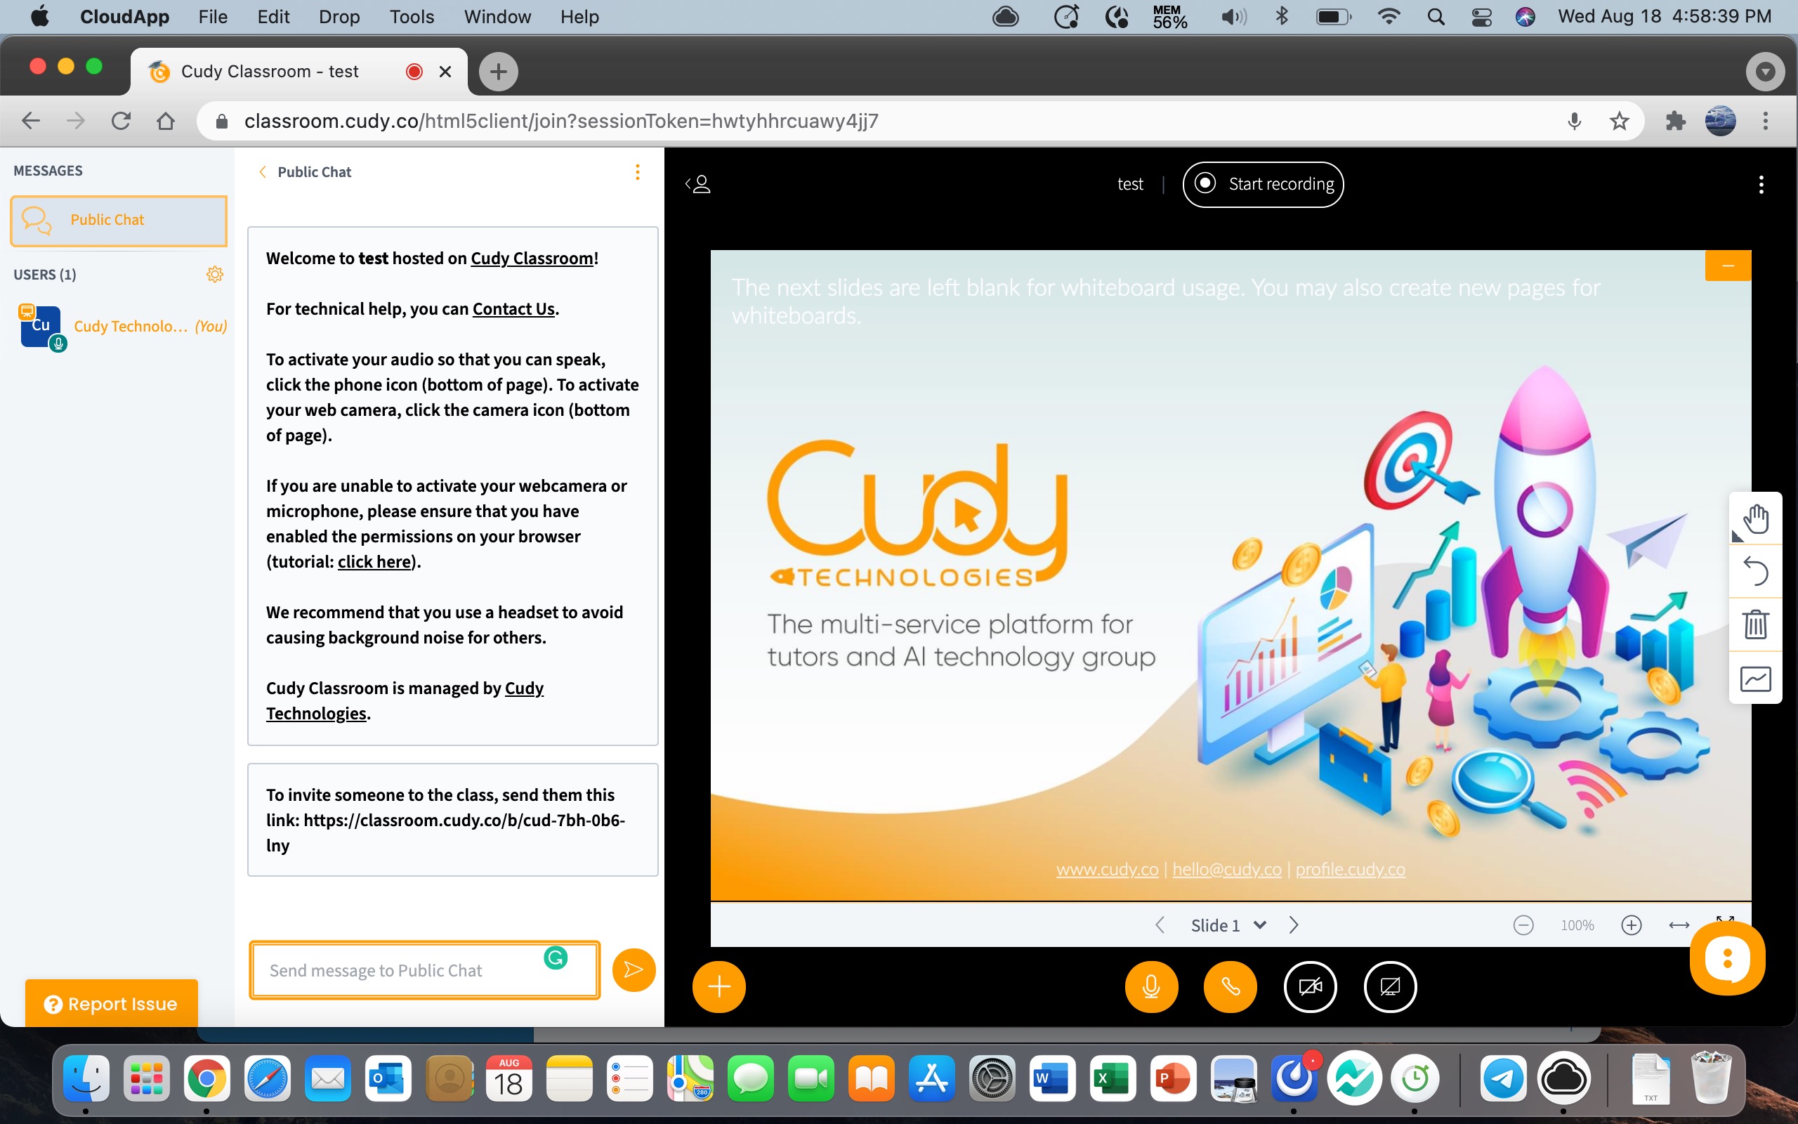The width and height of the screenshot is (1798, 1124).
Task: Launch Telegram from the Dock
Action: pos(1504,1078)
